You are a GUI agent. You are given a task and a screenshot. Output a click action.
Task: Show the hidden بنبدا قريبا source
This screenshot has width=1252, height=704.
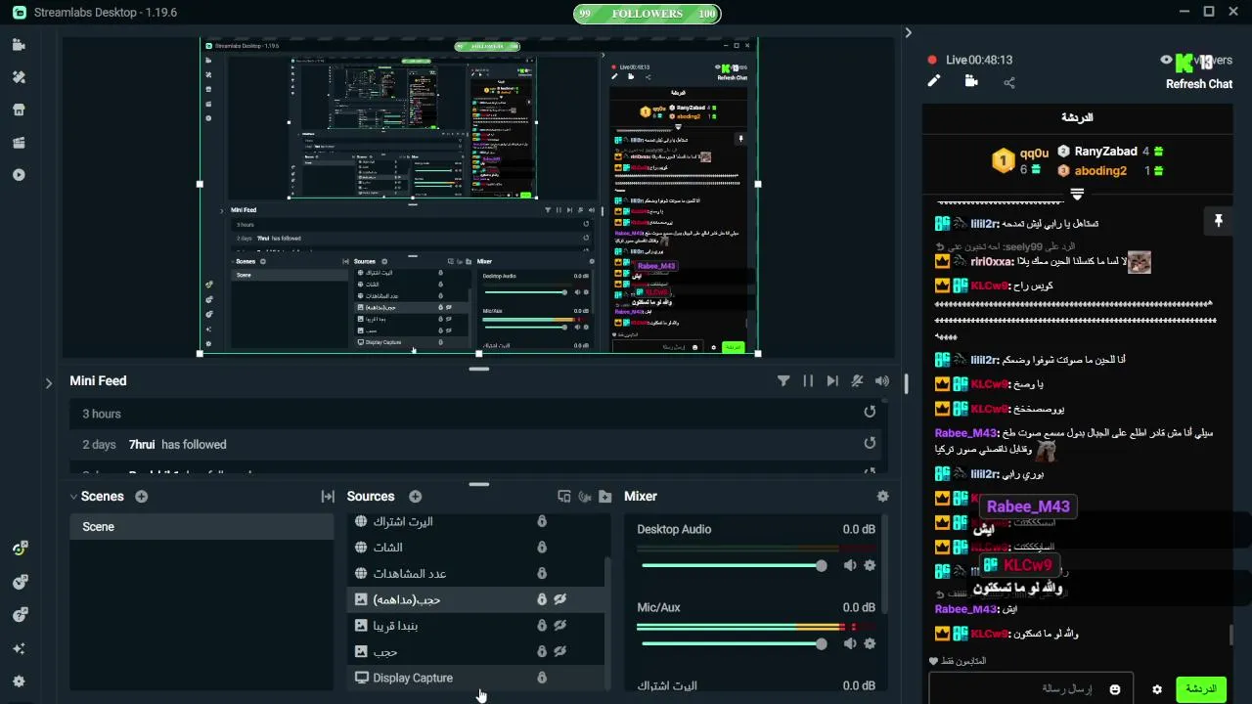tap(560, 626)
